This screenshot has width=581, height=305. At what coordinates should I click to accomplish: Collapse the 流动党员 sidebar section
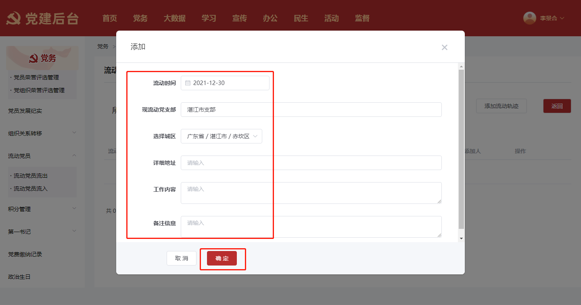pyautogui.click(x=74, y=156)
